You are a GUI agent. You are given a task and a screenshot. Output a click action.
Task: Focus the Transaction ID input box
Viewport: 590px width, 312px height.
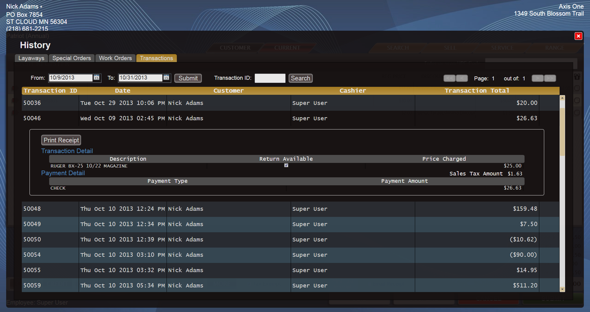click(x=270, y=78)
